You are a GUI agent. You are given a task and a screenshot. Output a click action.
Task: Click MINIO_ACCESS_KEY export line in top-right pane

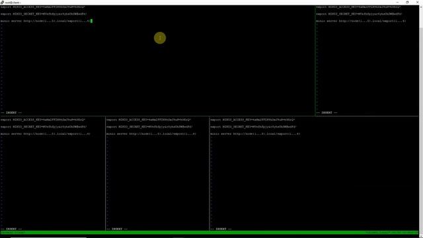point(358,7)
